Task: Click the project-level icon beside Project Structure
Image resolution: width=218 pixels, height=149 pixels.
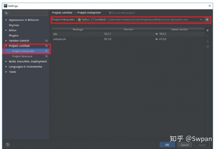Action: click(46, 56)
